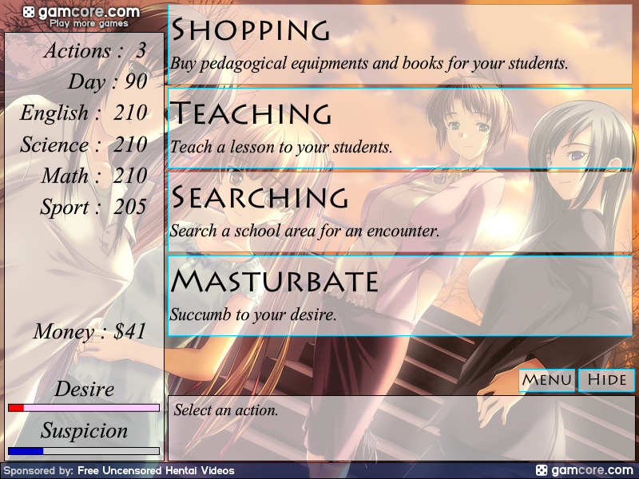Follow the Free Uncensored Hentai Videos sponsor link
This screenshot has height=479, width=639.
(x=156, y=470)
